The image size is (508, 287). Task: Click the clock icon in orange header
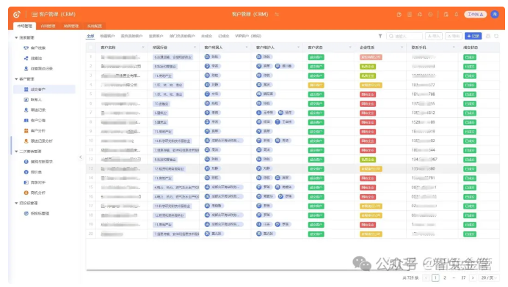click(430, 14)
